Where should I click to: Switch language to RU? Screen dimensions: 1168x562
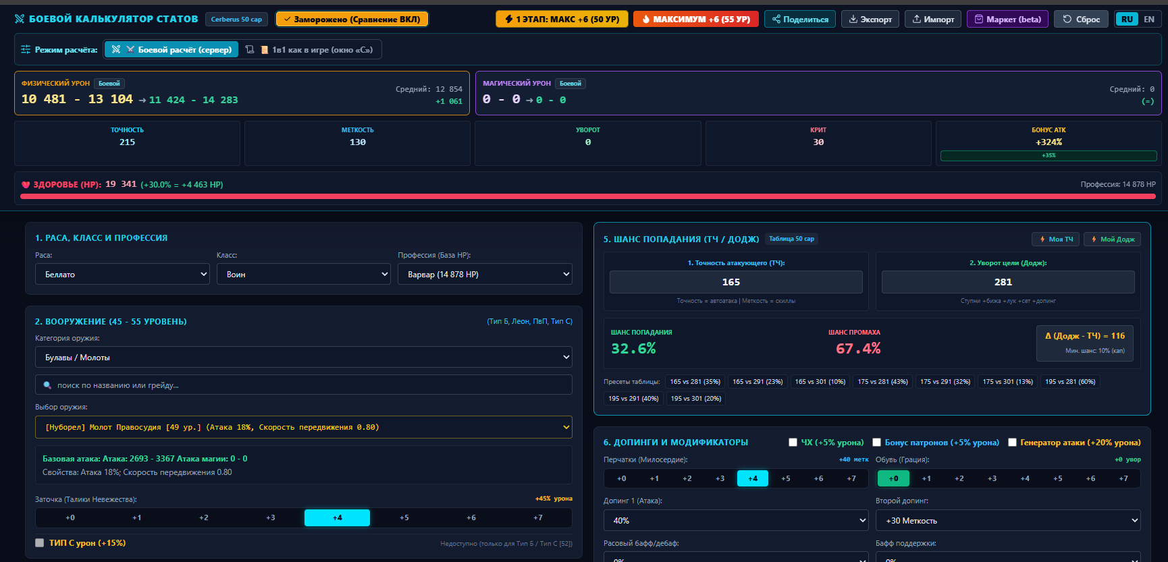click(1127, 19)
